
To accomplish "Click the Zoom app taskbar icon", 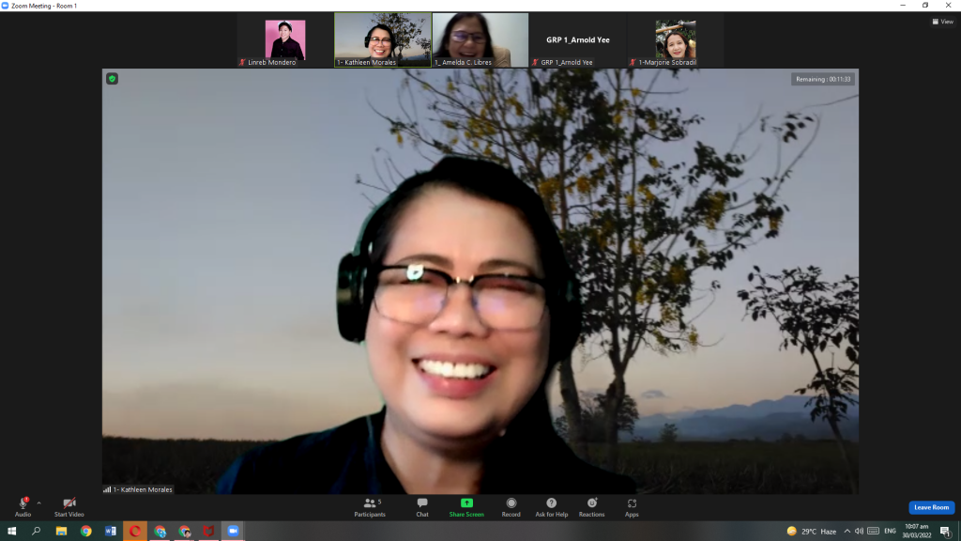I will pos(233,532).
